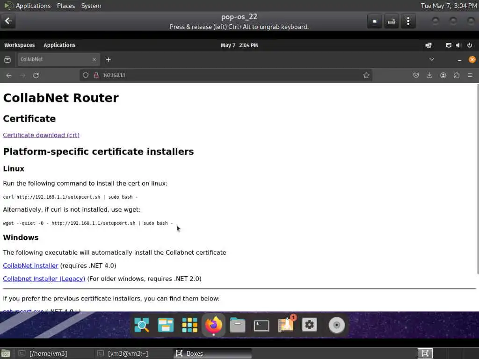The image size is (479, 359).
Task: Launch Terminal from the dock
Action: [261, 325]
